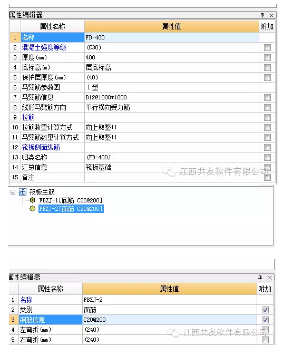Select row number 14 汇总信息
This screenshot has width=283, height=347.
click(x=15, y=167)
